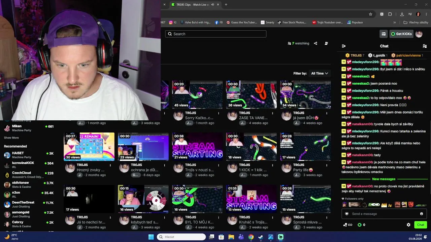
Task: Switch to the TR0JIS Clips browser tab
Action: pyautogui.click(x=193, y=5)
